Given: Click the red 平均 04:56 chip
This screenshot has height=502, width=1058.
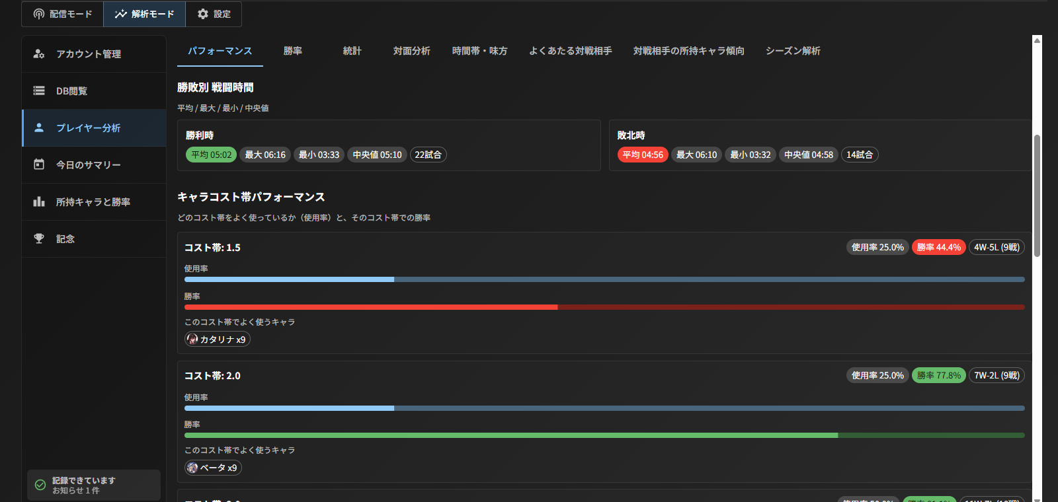Looking at the screenshot, I should point(643,155).
